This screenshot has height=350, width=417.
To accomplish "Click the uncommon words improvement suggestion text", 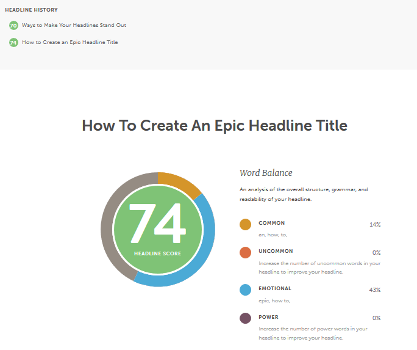I will point(319,268).
